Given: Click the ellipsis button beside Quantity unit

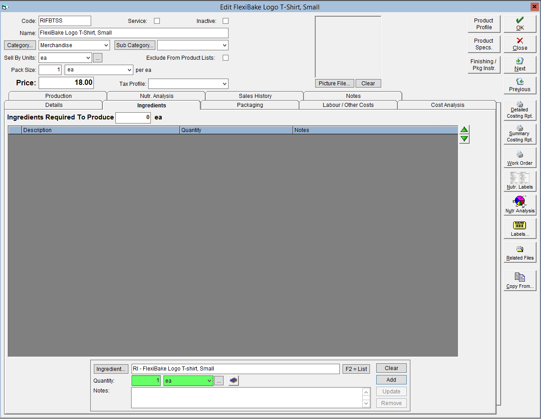Looking at the screenshot, I should coord(219,381).
